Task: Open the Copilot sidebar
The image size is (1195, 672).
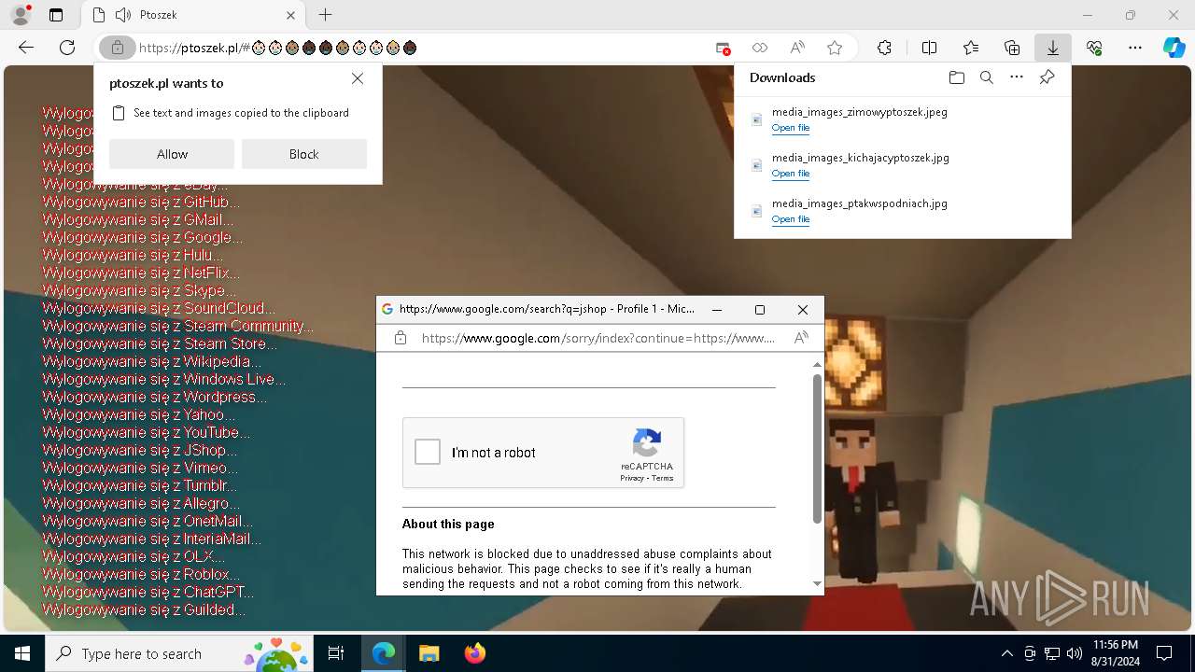Action: (x=1174, y=48)
